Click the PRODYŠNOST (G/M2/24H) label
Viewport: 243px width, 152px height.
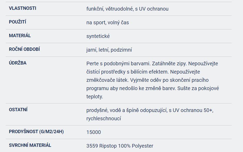coord(36,132)
